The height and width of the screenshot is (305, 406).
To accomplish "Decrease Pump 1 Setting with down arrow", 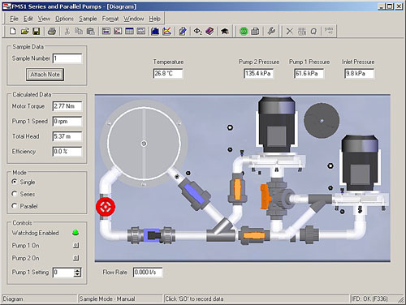I will click(77, 274).
